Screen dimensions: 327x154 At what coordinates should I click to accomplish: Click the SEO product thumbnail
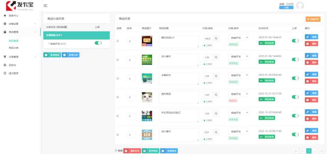click(147, 135)
